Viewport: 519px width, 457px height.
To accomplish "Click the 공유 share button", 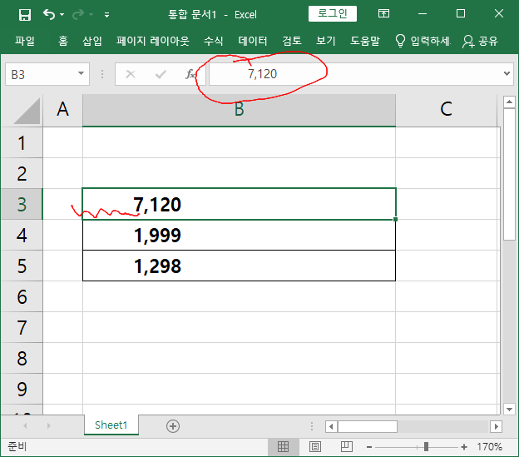I will point(480,41).
